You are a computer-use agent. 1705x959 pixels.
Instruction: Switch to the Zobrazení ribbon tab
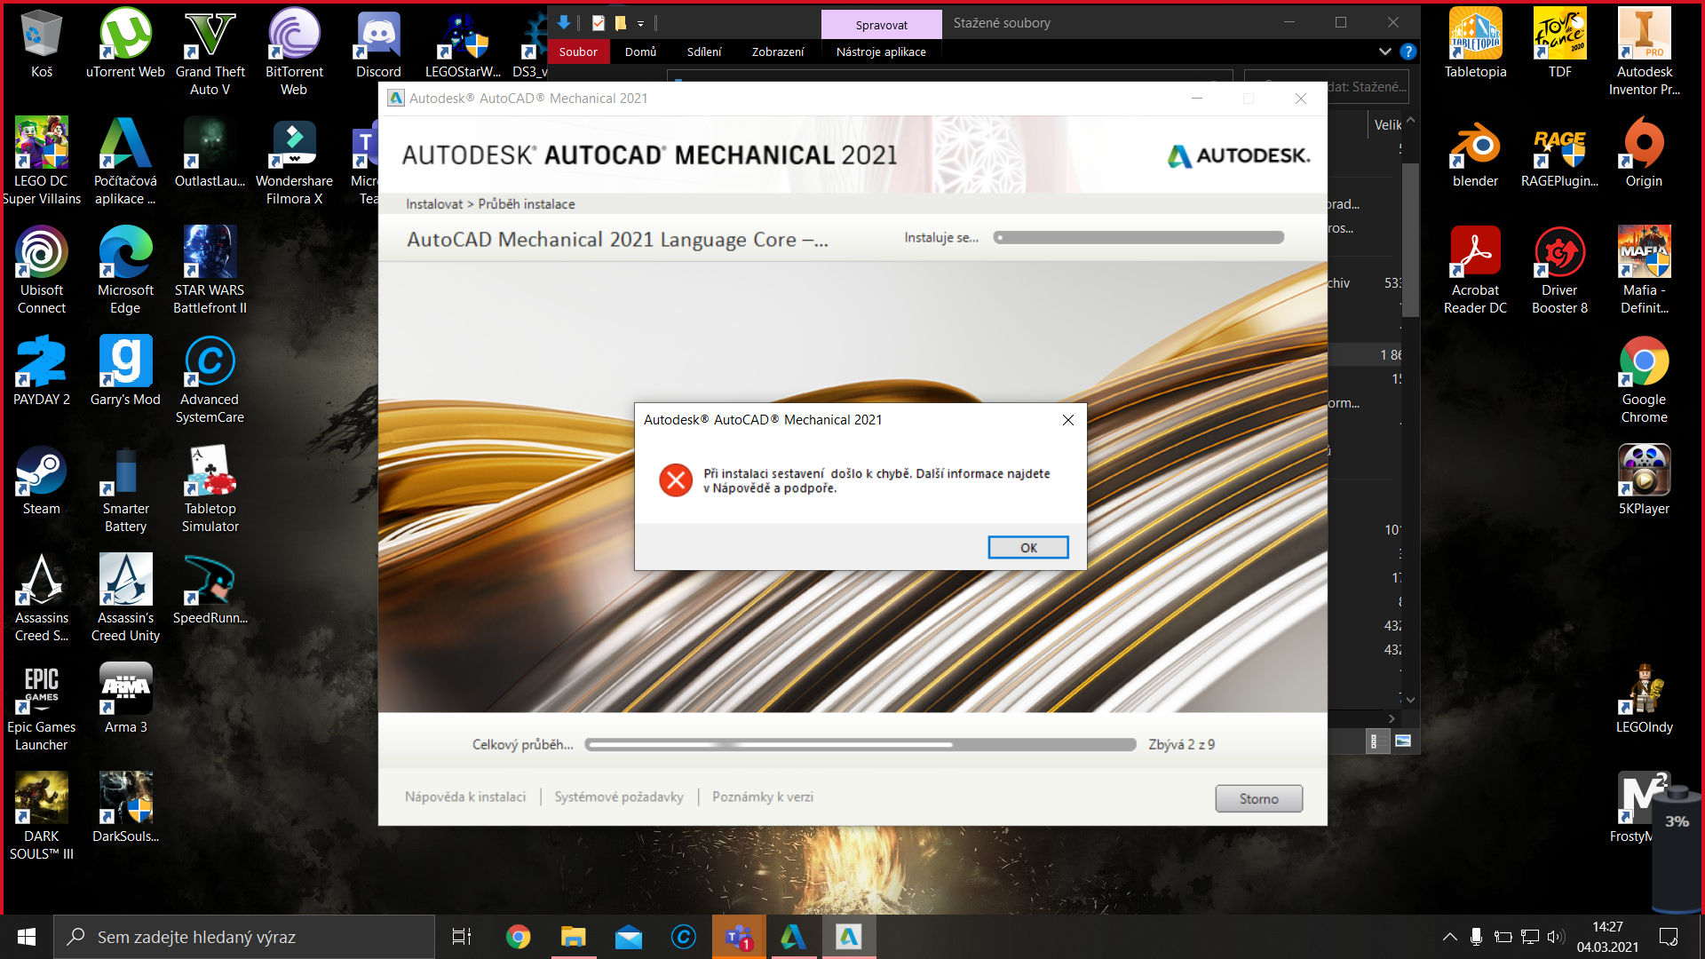(777, 52)
